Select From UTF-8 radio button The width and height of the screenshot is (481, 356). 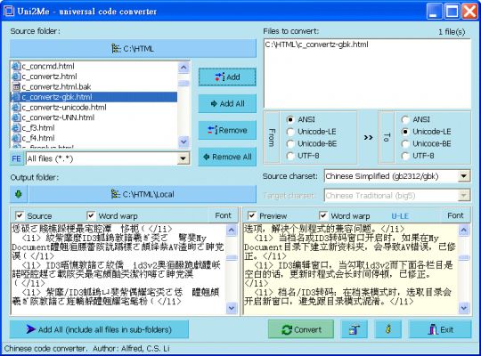point(290,156)
